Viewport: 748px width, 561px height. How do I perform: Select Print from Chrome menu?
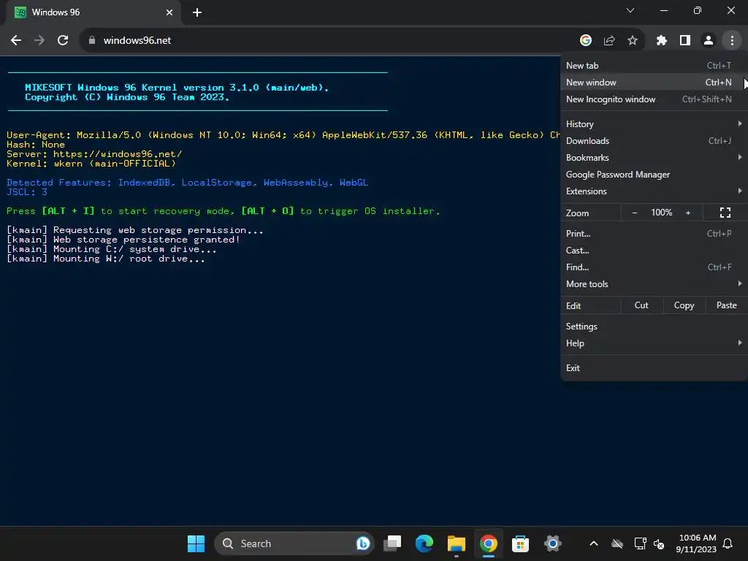(x=654, y=234)
